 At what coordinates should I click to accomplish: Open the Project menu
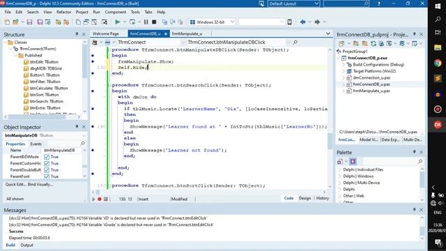pos(82,12)
